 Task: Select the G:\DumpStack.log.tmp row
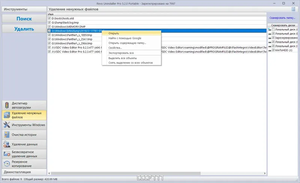pos(157,22)
